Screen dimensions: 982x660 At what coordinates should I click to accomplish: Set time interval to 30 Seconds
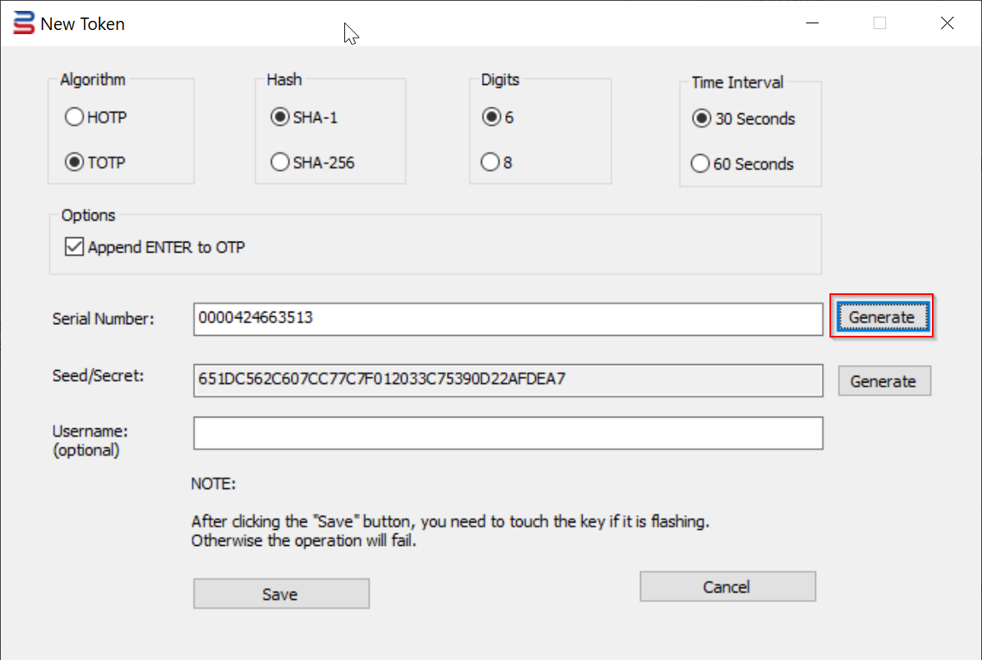click(x=701, y=119)
